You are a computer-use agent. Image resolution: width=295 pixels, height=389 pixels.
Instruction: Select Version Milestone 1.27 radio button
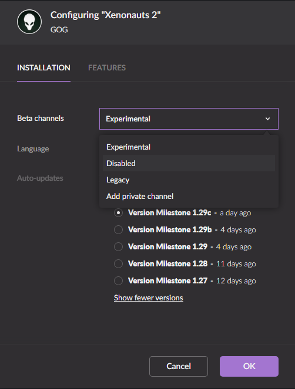[x=118, y=281]
